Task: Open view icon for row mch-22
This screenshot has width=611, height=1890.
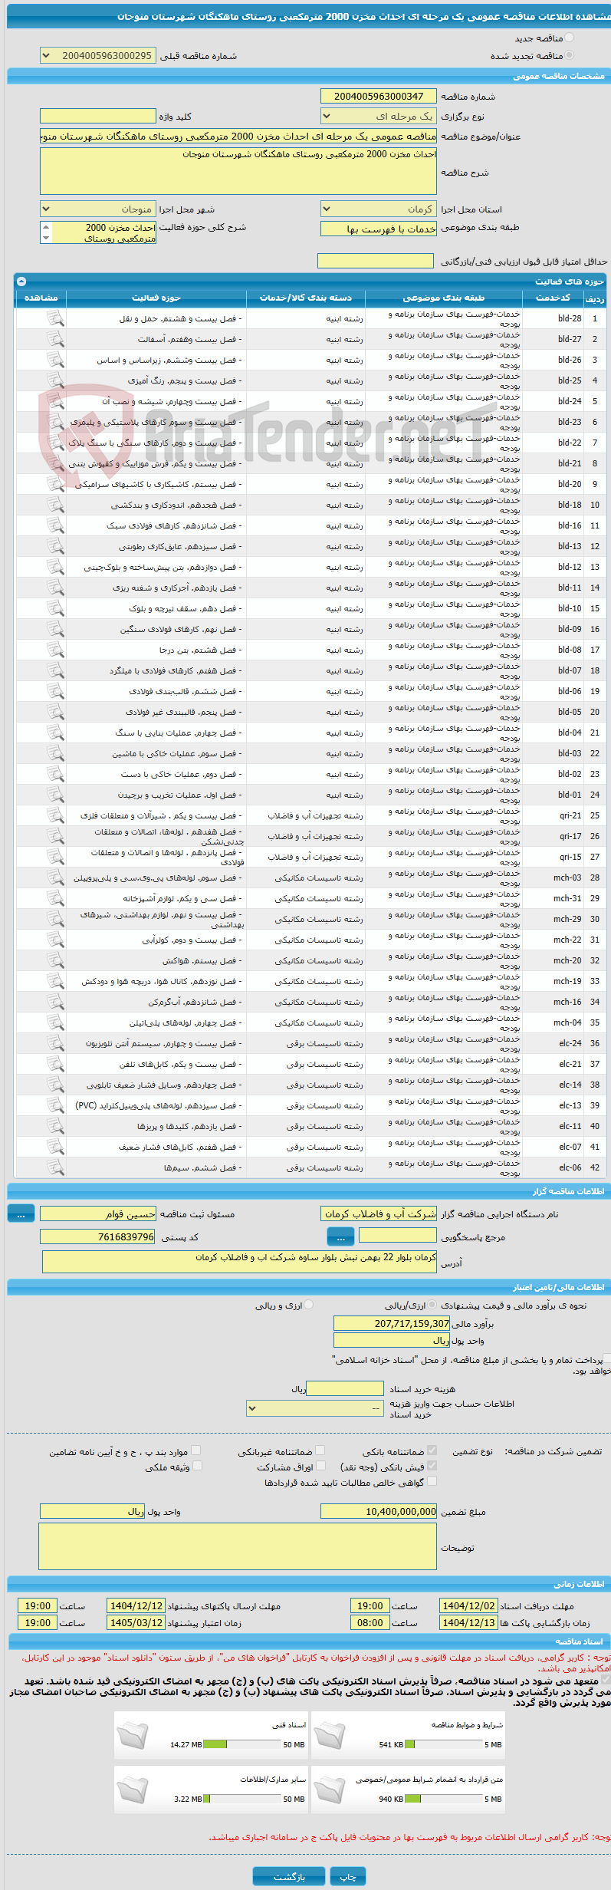Action: click(x=55, y=940)
